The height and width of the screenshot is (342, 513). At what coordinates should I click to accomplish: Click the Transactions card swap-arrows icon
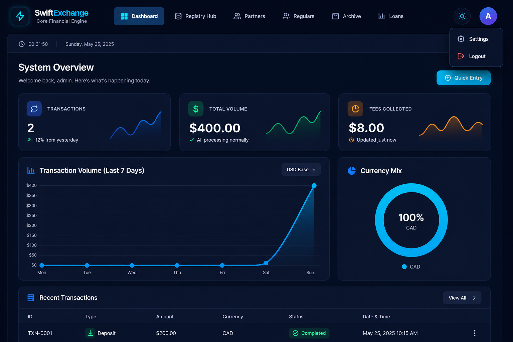tap(34, 109)
